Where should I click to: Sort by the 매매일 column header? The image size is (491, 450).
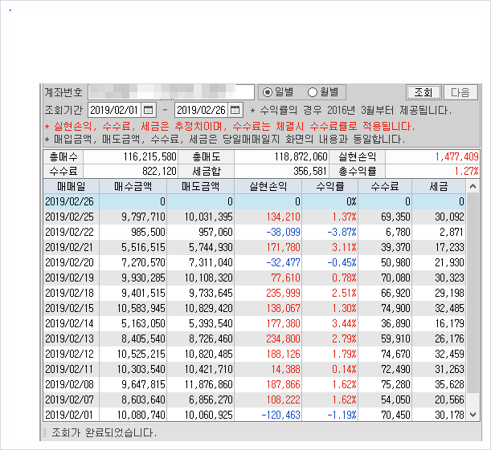(72, 187)
